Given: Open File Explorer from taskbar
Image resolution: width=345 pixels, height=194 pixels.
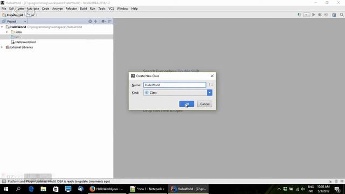Looking at the screenshot, I should coord(43,189).
